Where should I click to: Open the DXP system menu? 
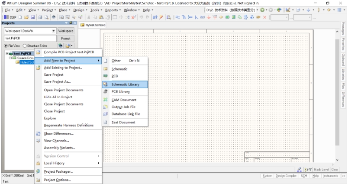(10, 17)
